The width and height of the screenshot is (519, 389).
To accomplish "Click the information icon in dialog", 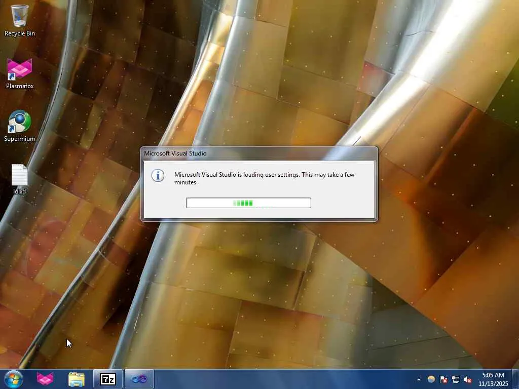I will click(158, 176).
